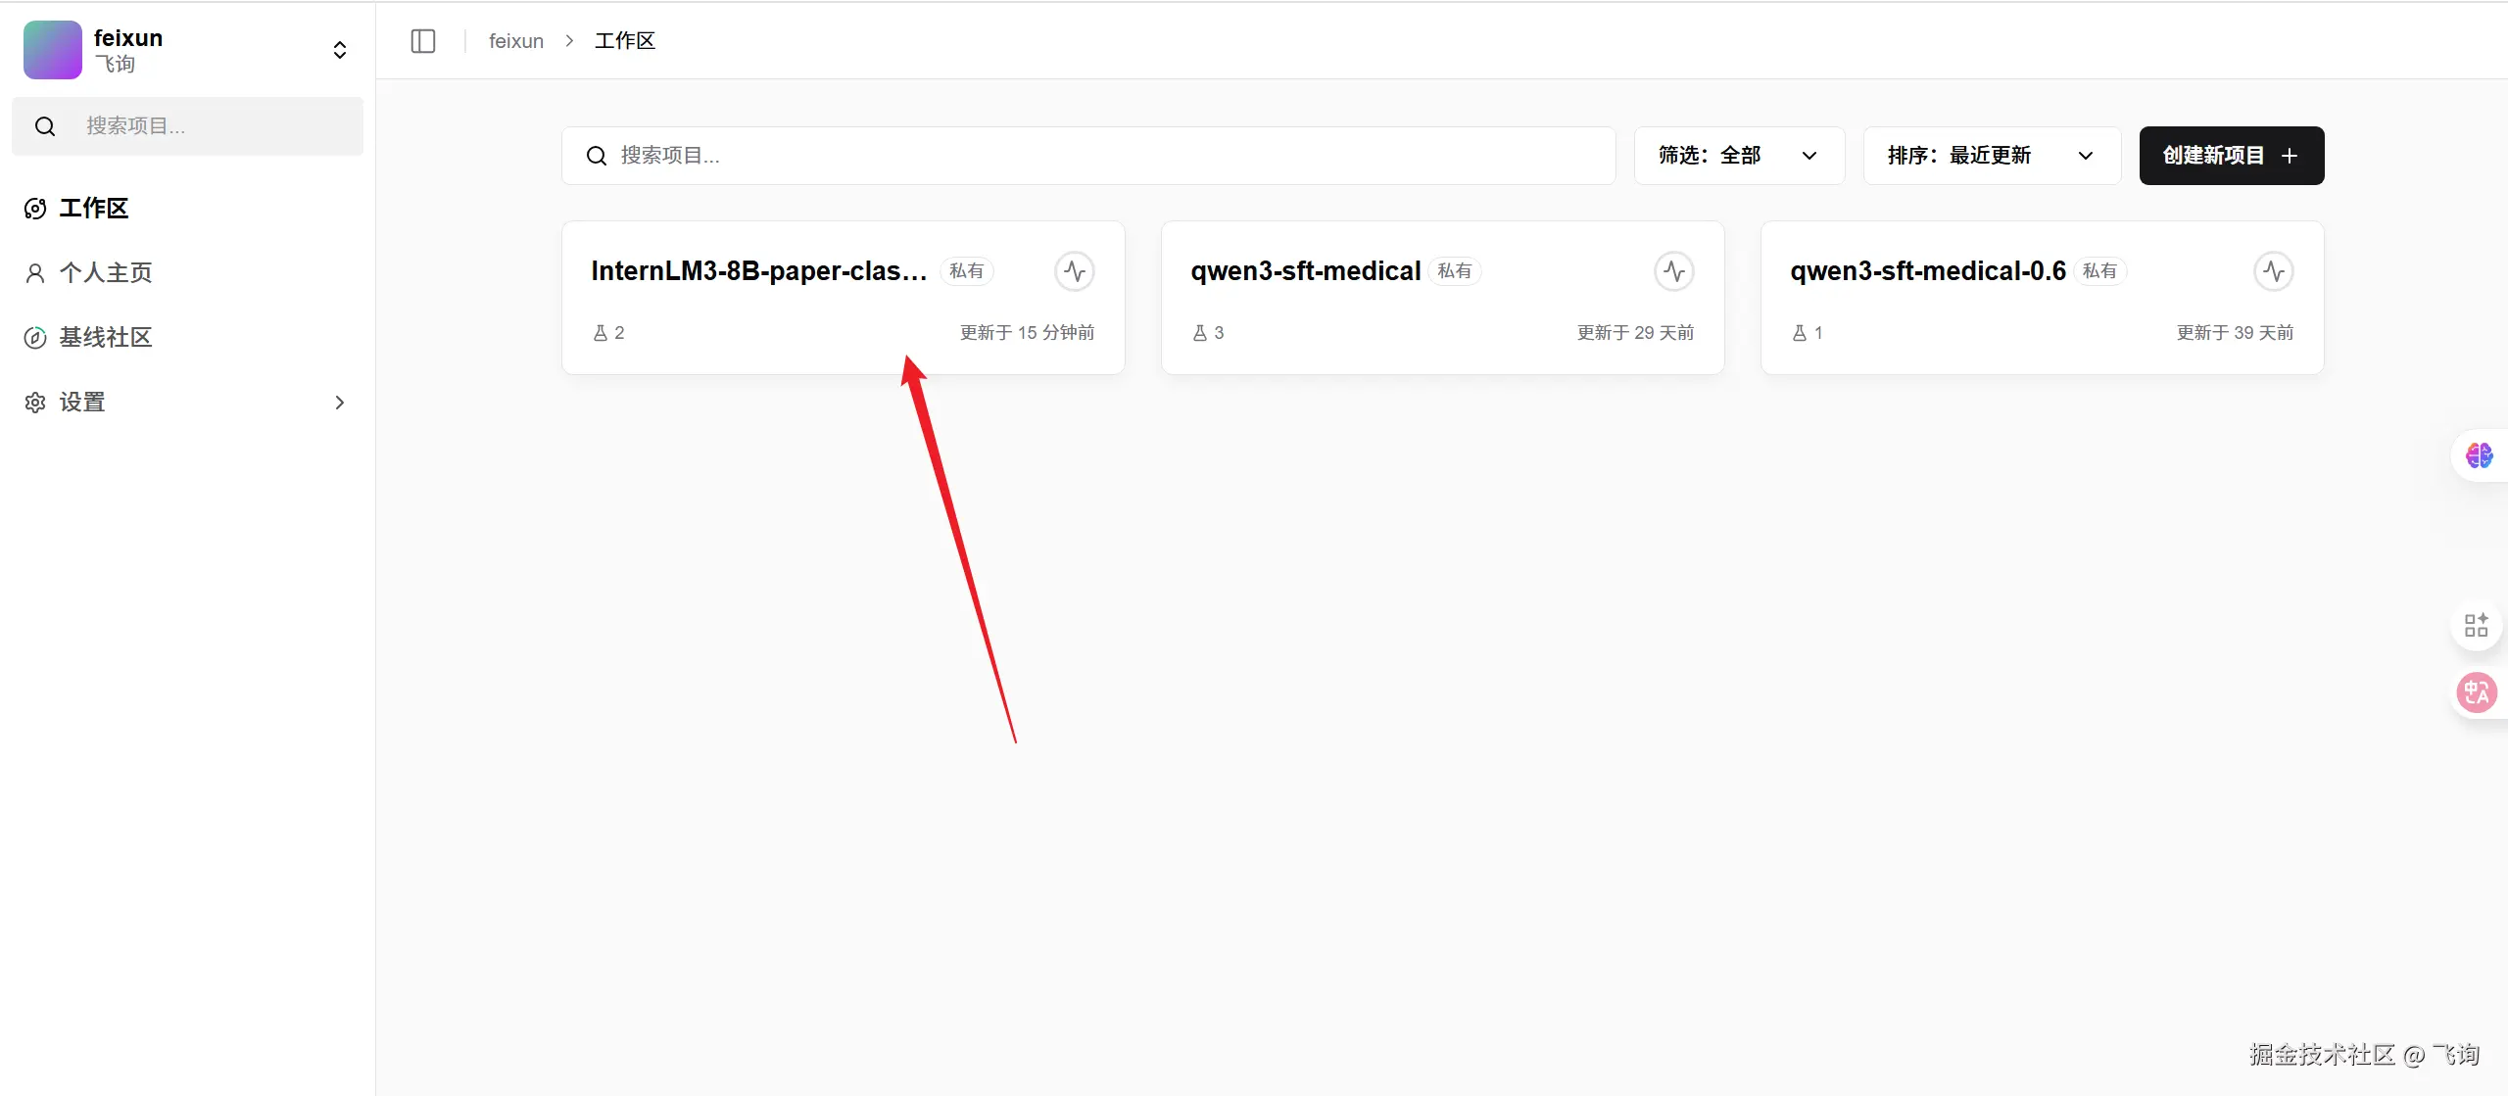Go to 个人主页 in the sidebar
The height and width of the screenshot is (1096, 2508).
pyautogui.click(x=106, y=272)
